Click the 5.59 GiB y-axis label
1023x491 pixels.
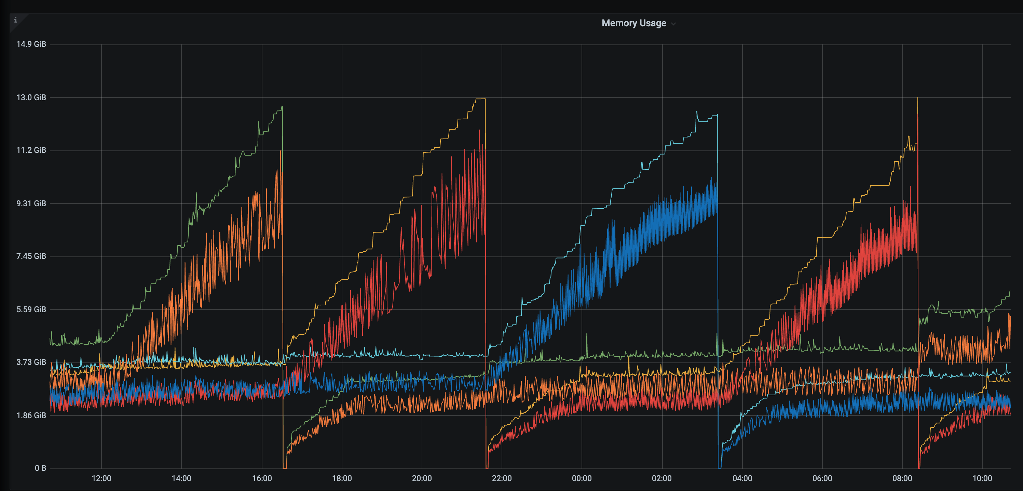point(31,309)
